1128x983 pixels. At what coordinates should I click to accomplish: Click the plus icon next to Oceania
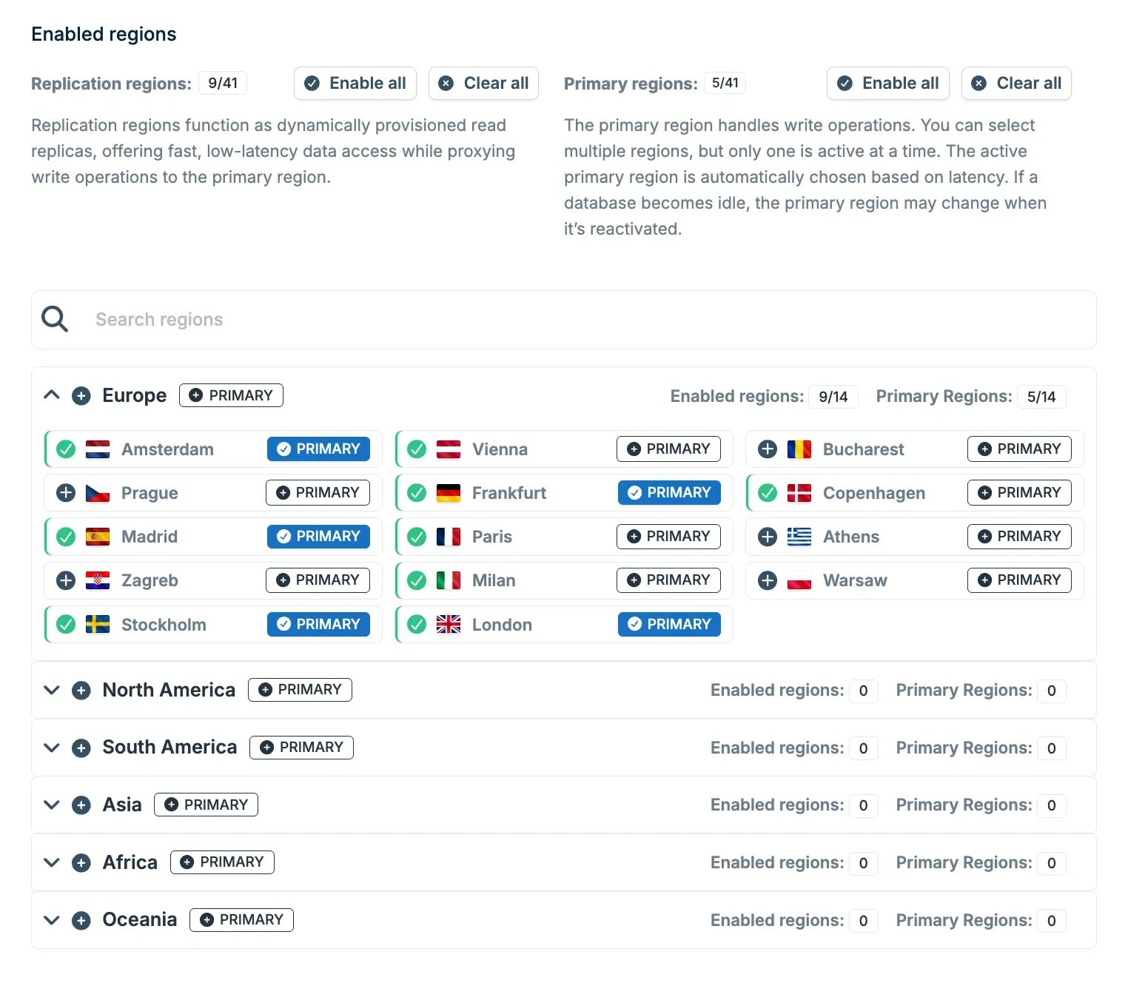[81, 920]
